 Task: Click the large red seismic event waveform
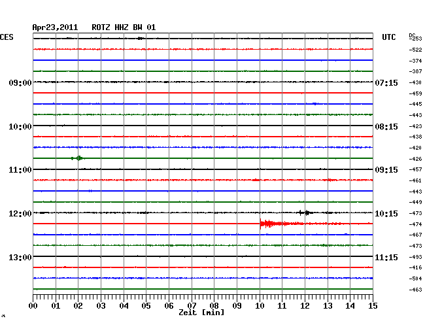click(282, 224)
